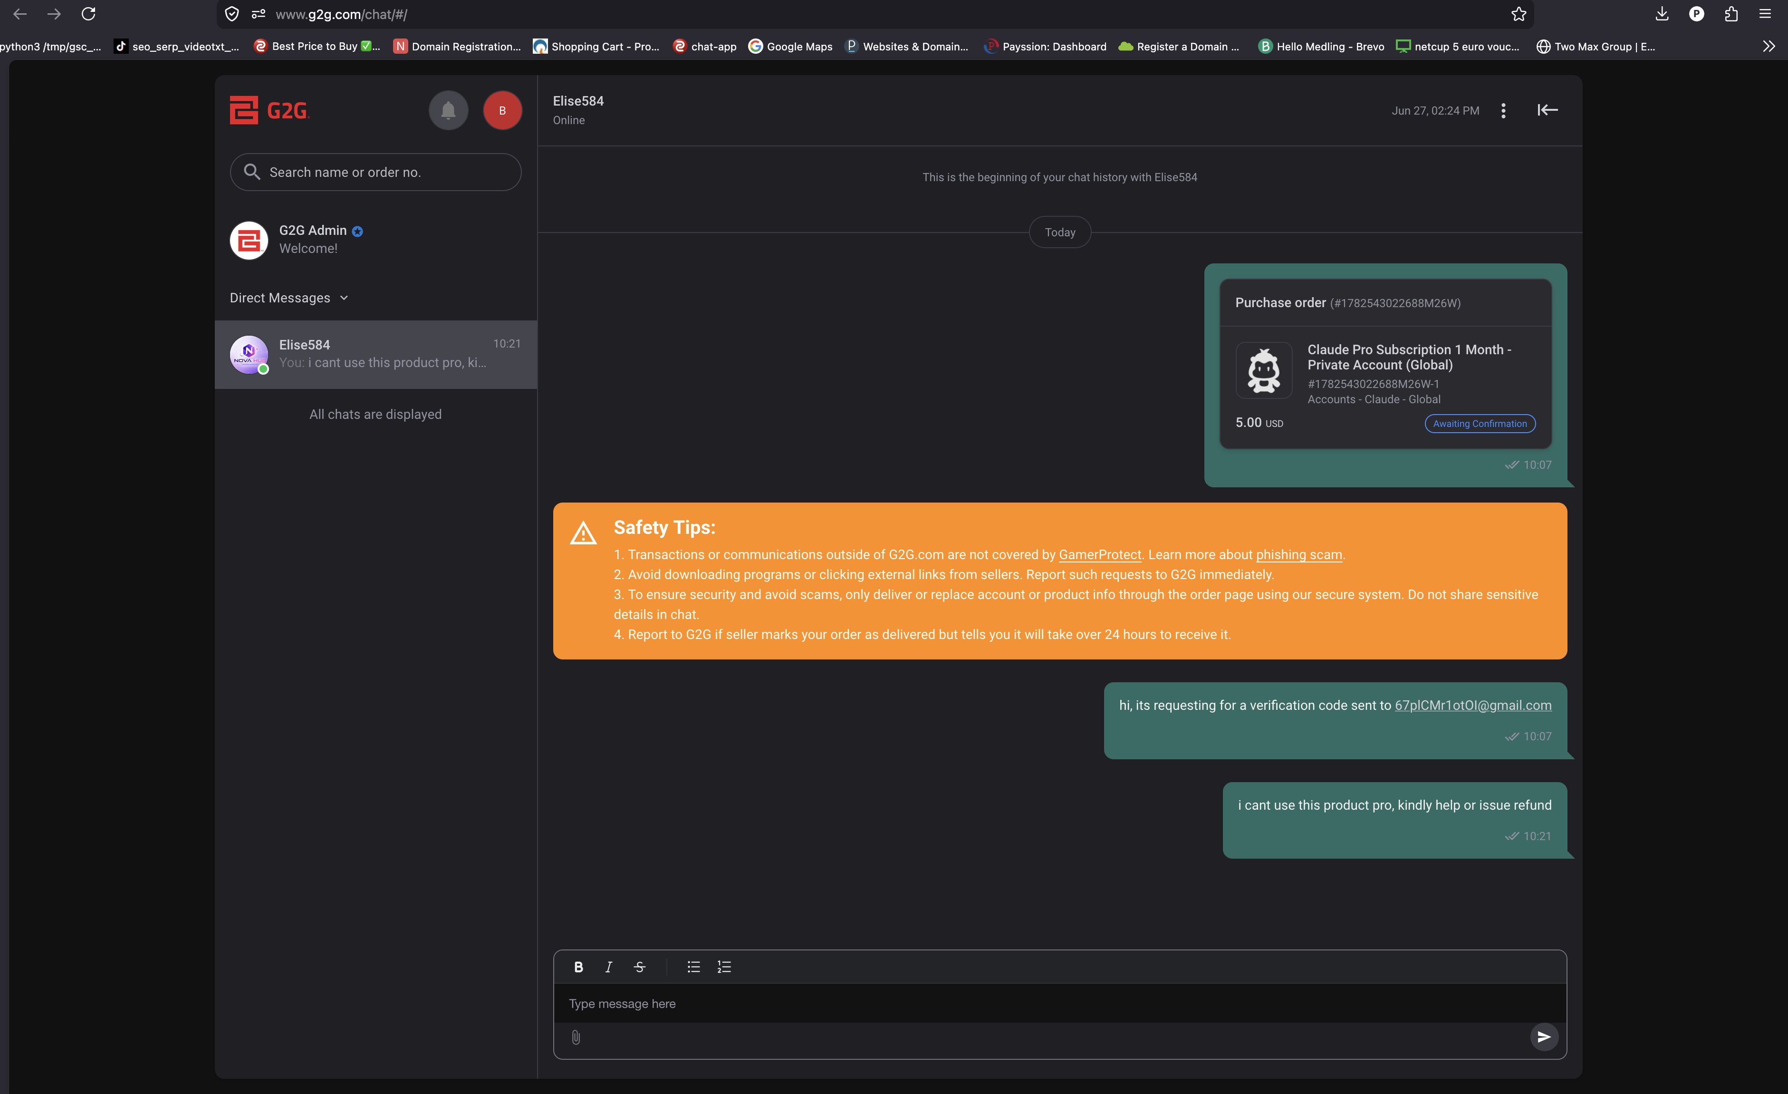Viewport: 1788px width, 1094px height.
Task: Toggle bold formatting in message editor
Action: pos(578,967)
